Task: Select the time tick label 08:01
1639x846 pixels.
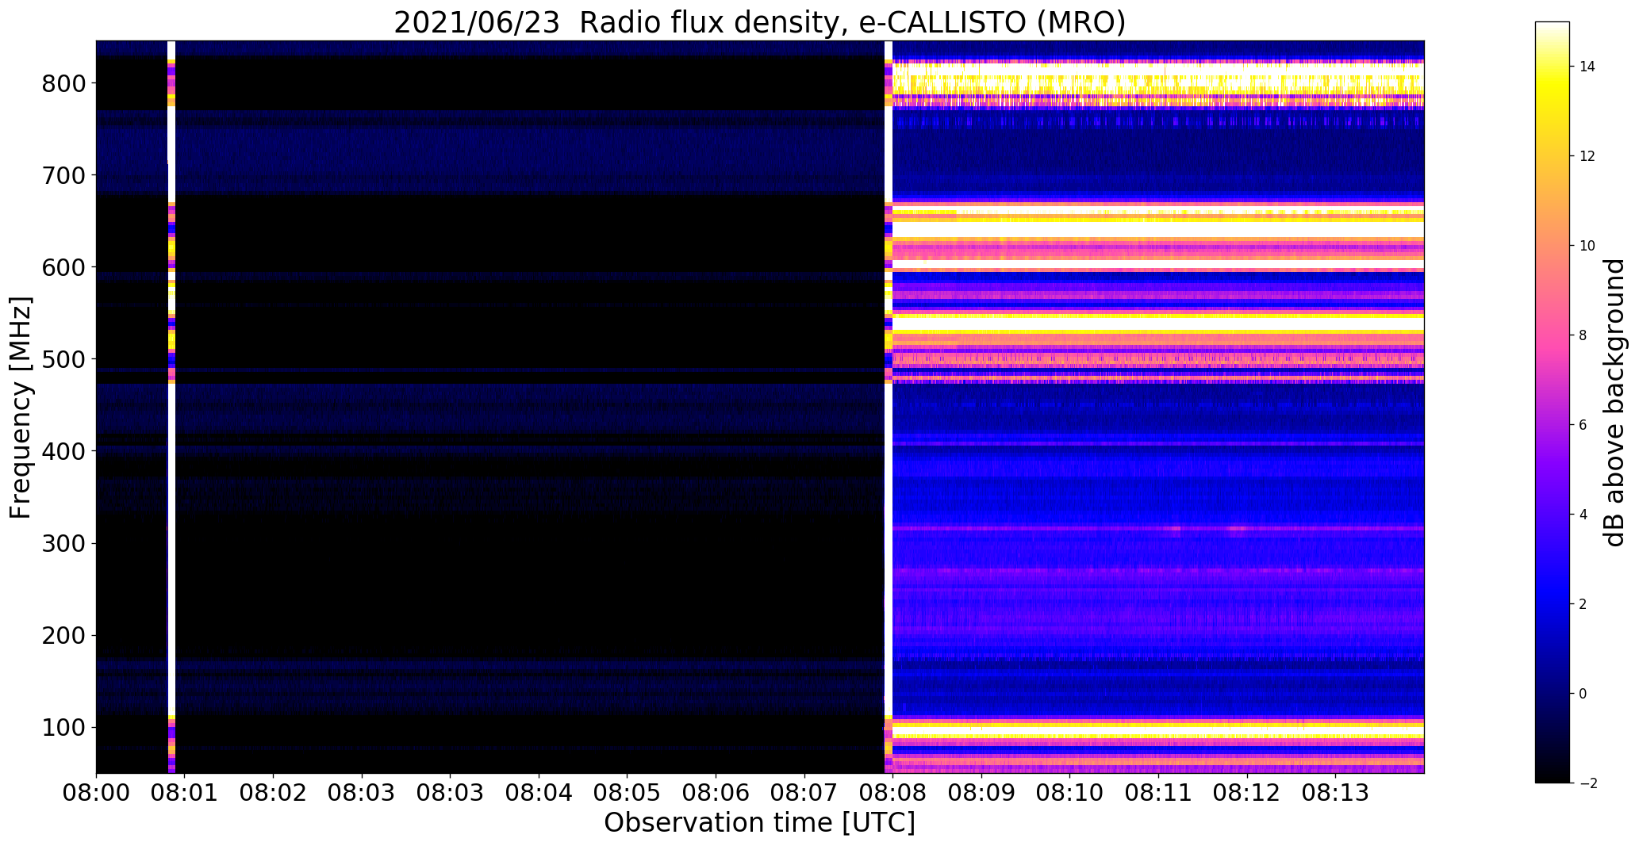Action: pyautogui.click(x=185, y=792)
